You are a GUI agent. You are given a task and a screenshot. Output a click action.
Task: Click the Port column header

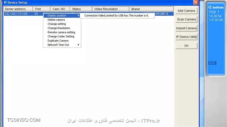(x=42, y=9)
